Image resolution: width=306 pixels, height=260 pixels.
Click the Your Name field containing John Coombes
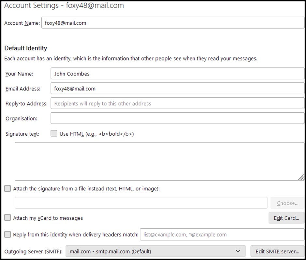coord(177,74)
